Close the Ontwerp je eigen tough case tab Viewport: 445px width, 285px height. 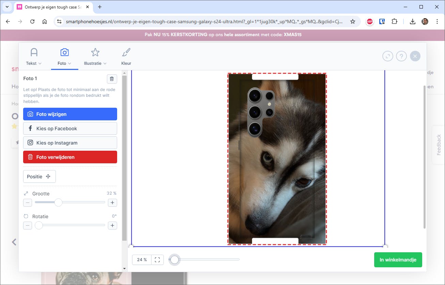(88, 7)
